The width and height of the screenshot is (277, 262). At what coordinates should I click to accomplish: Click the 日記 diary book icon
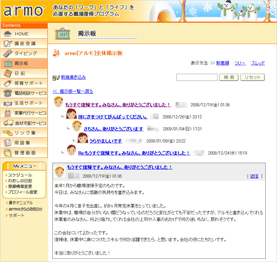pyautogui.click(x=8, y=73)
